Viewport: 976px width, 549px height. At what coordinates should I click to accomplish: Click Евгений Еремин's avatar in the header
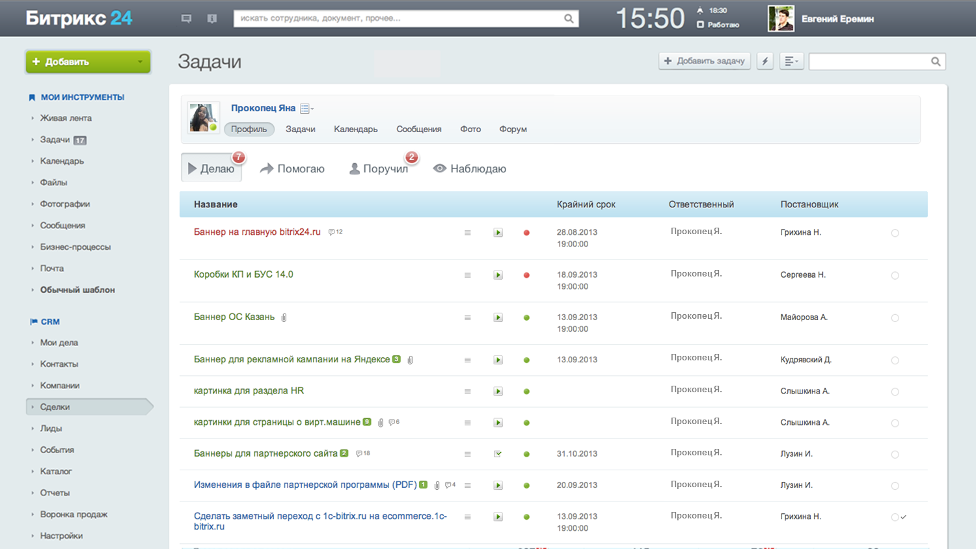(781, 19)
